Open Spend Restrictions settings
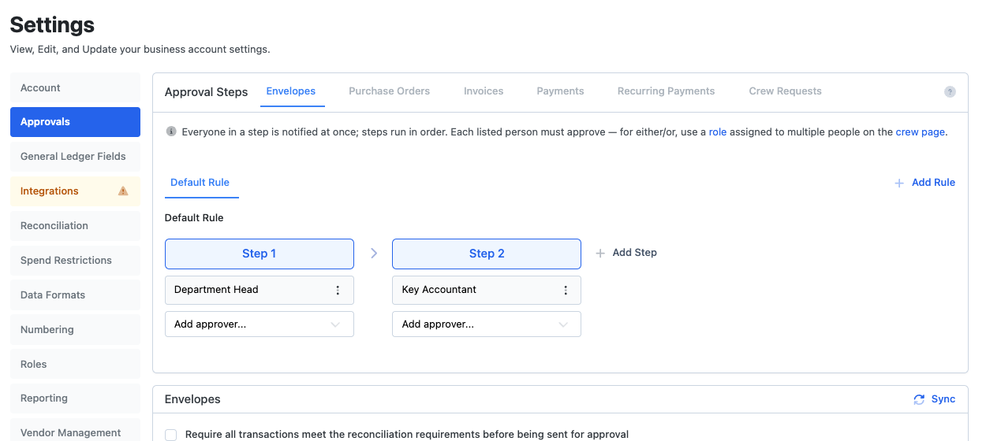 coord(75,261)
